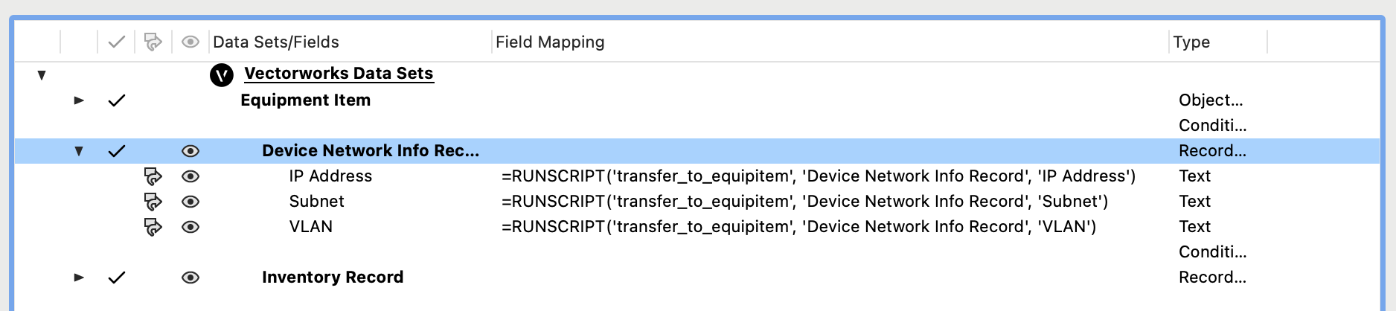Click the Vectorworks logo icon

tap(222, 74)
